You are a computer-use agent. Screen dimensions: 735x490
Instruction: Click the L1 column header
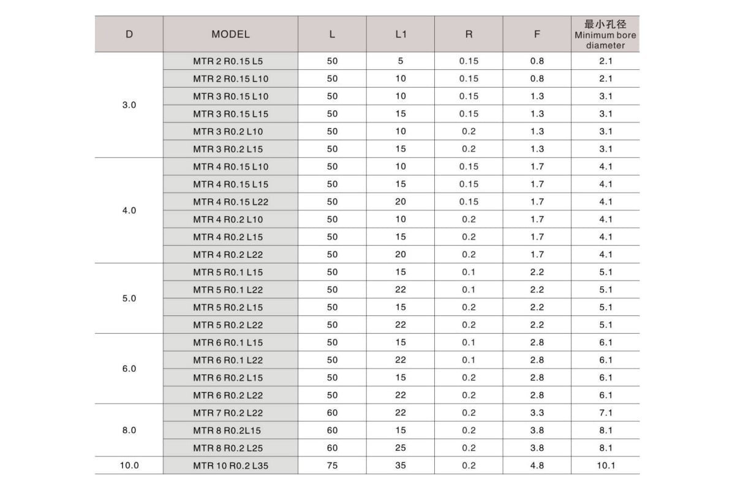[x=401, y=34]
